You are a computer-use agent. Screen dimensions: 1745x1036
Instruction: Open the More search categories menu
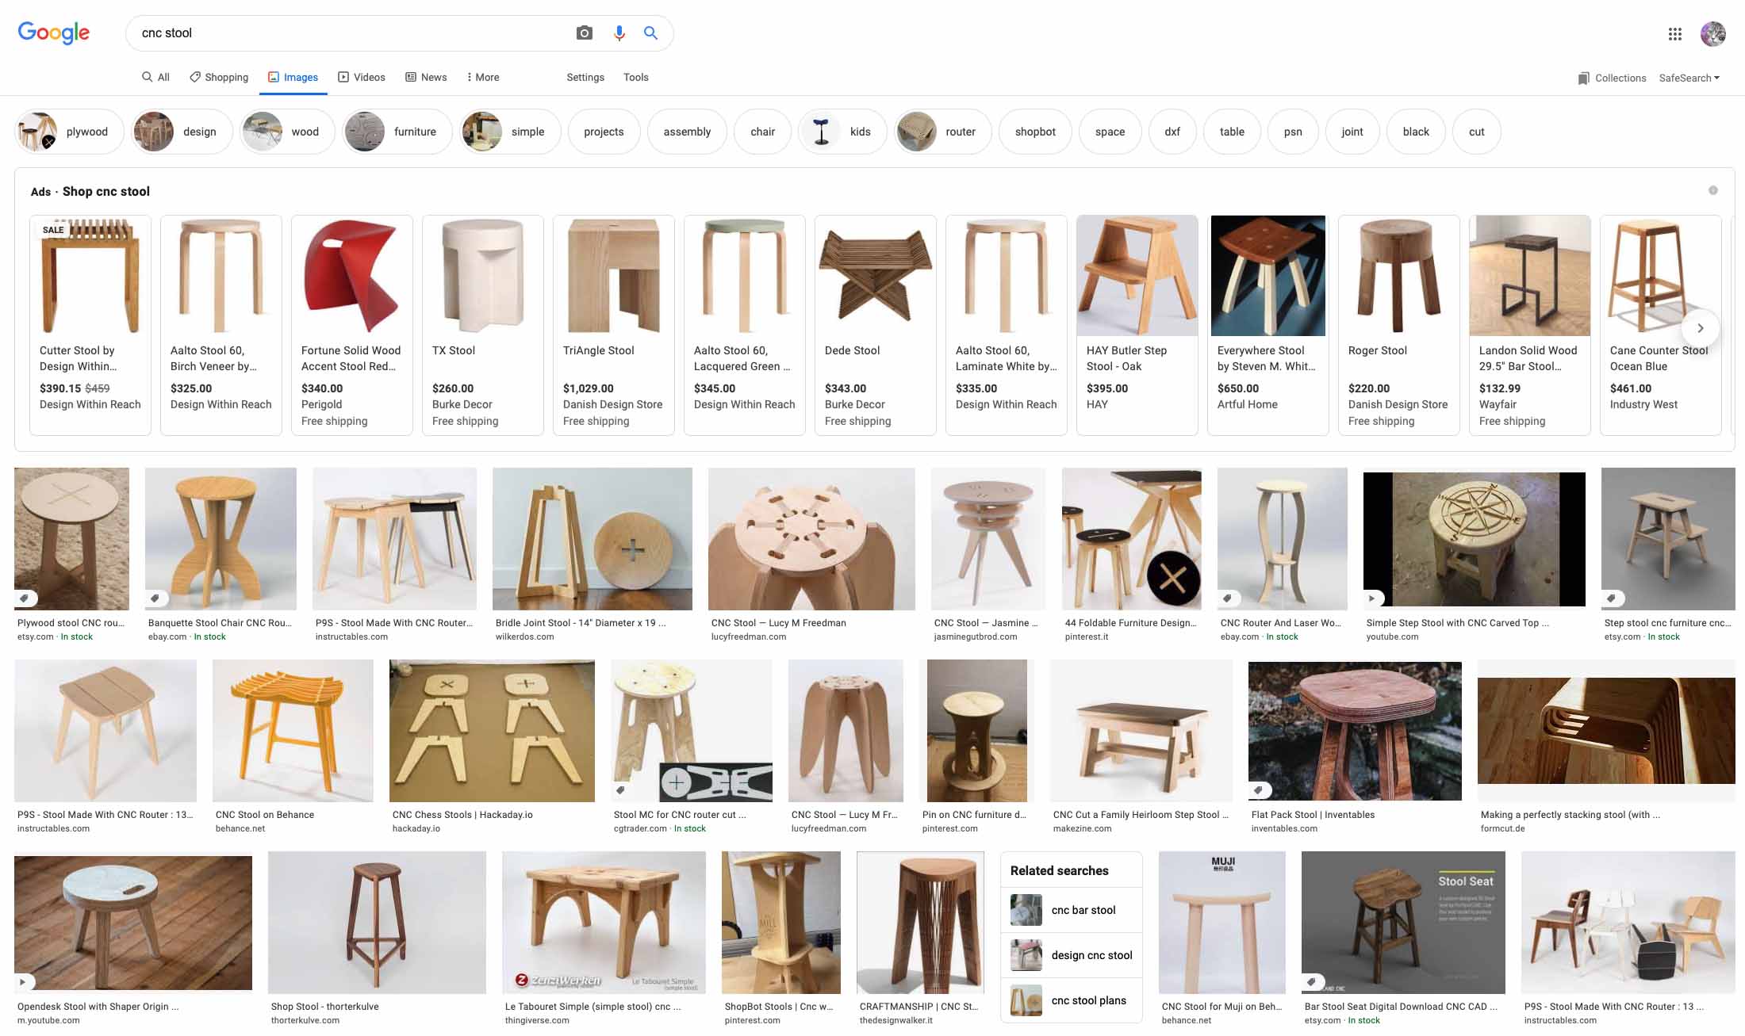pyautogui.click(x=482, y=77)
